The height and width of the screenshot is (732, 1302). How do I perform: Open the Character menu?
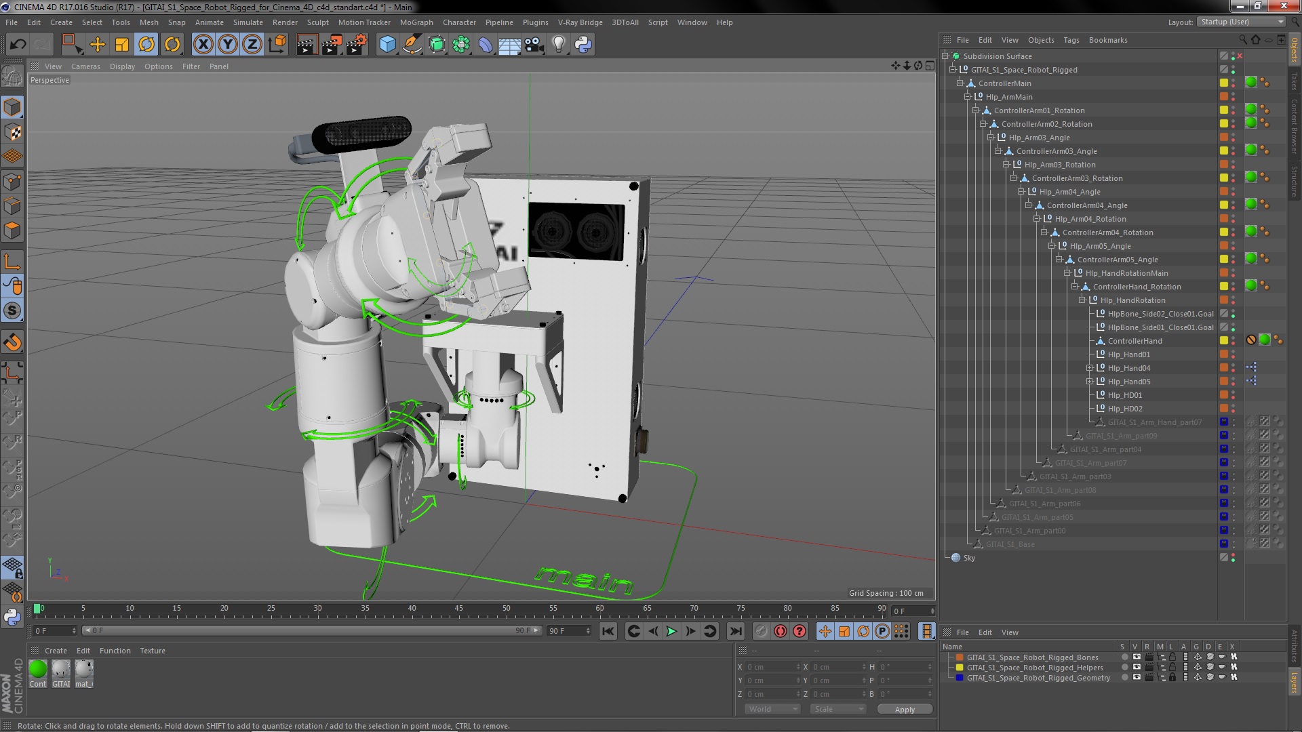pos(459,22)
